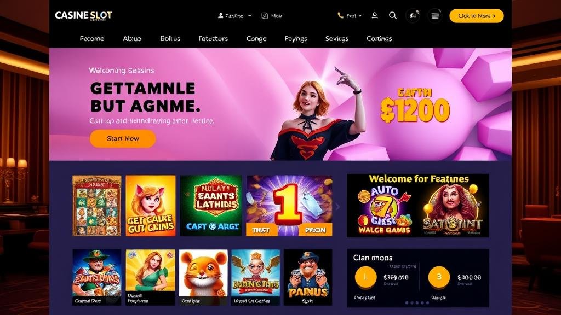Viewport: 561px width, 315px height.
Task: Click the phone handset icon
Action: [x=340, y=16]
